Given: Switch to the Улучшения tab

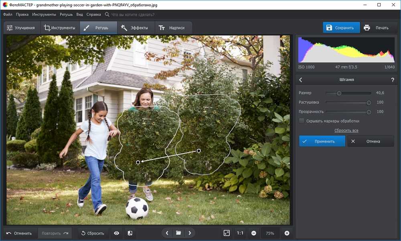Looking at the screenshot, I should (x=22, y=28).
